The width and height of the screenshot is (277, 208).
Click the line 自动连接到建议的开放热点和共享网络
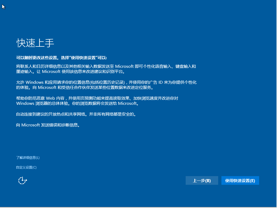76,114
